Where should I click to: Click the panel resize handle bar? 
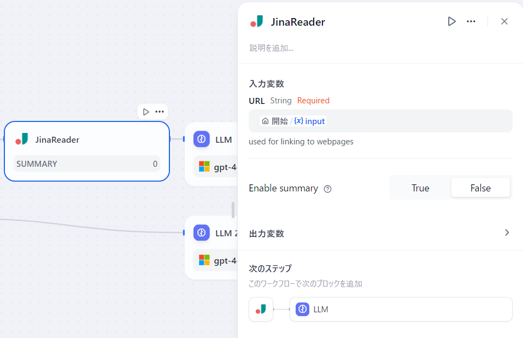click(233, 210)
